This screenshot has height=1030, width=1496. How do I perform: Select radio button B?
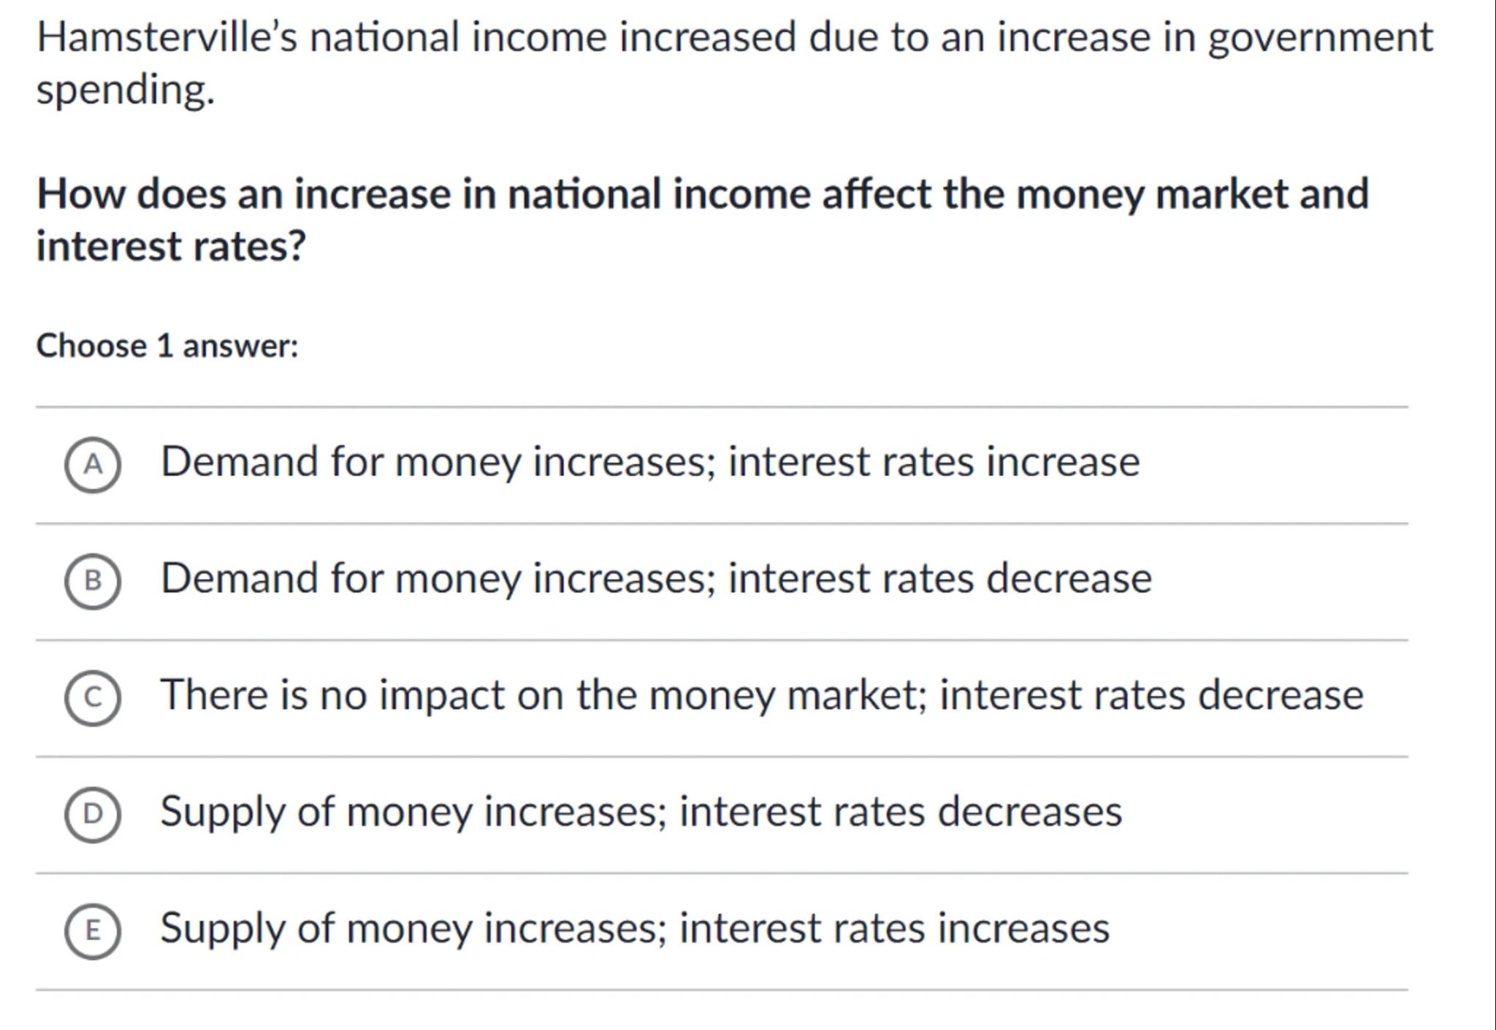point(93,581)
